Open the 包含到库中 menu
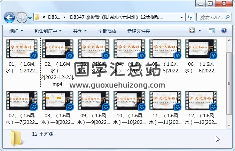 pyautogui.click(x=48, y=31)
